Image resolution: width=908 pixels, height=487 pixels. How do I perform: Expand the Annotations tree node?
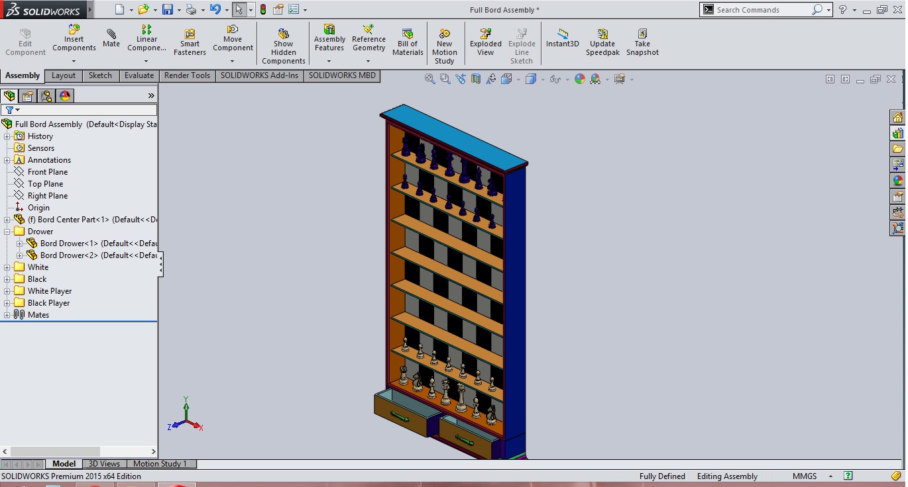7,160
